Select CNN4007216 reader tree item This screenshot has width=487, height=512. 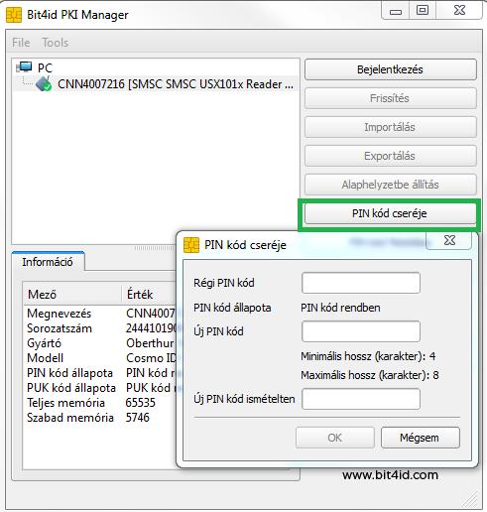[176, 84]
